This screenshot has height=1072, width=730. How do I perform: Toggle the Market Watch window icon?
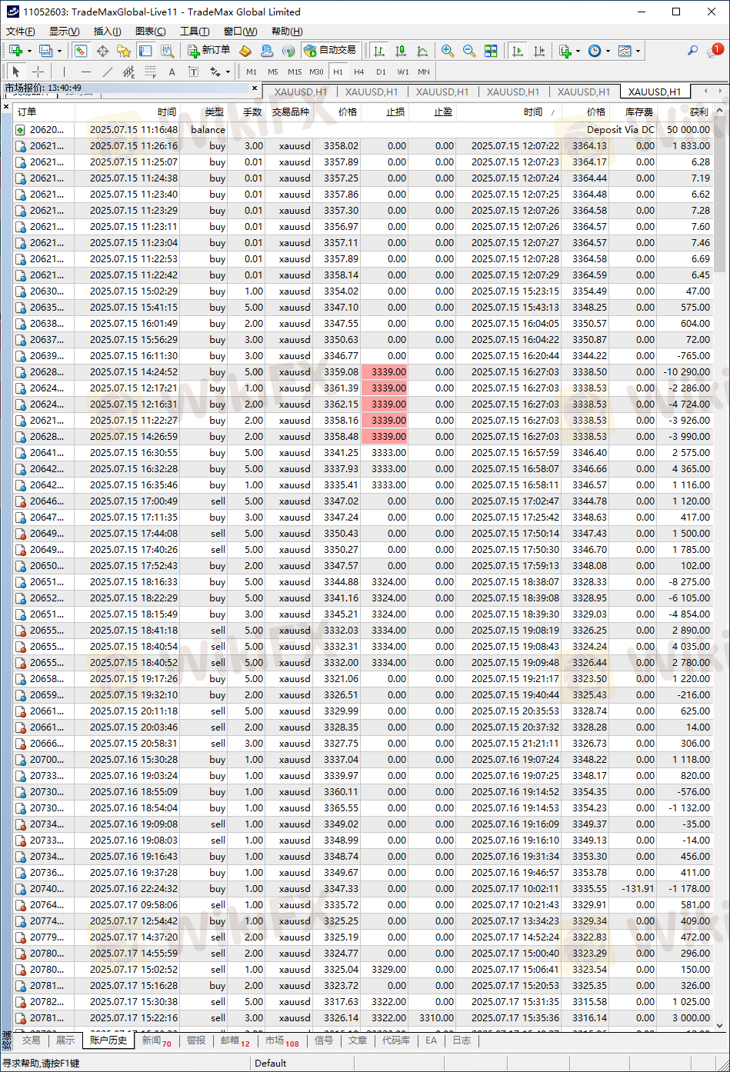(81, 51)
